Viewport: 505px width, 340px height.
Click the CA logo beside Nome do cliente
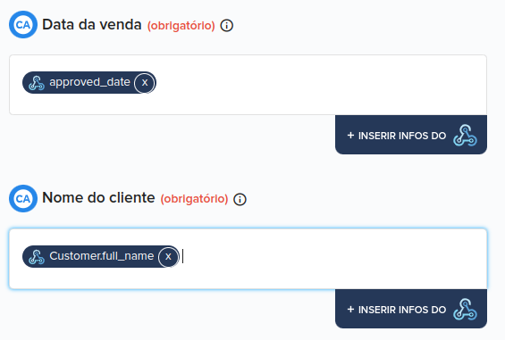pyautogui.click(x=23, y=198)
